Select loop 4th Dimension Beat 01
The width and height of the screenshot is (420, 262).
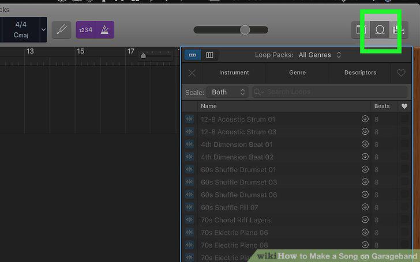tap(237, 145)
